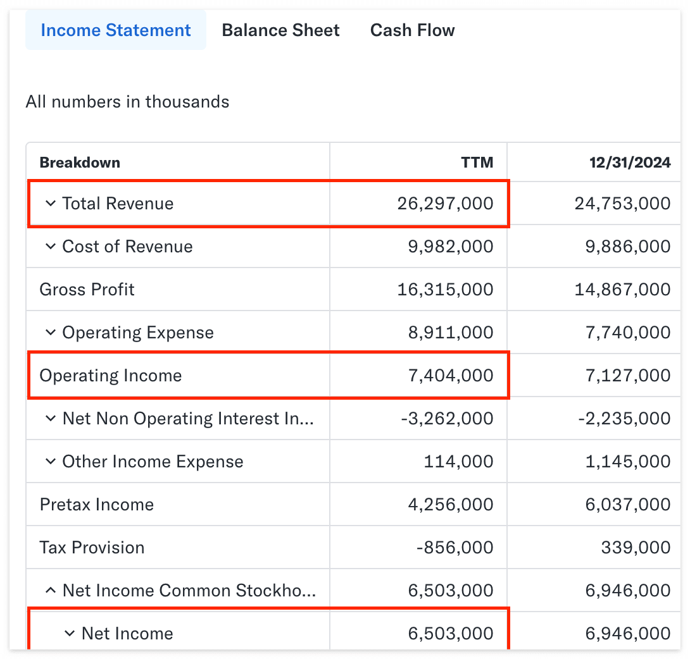Open the Cash Flow tab
This screenshot has height=659, width=690.
[412, 30]
